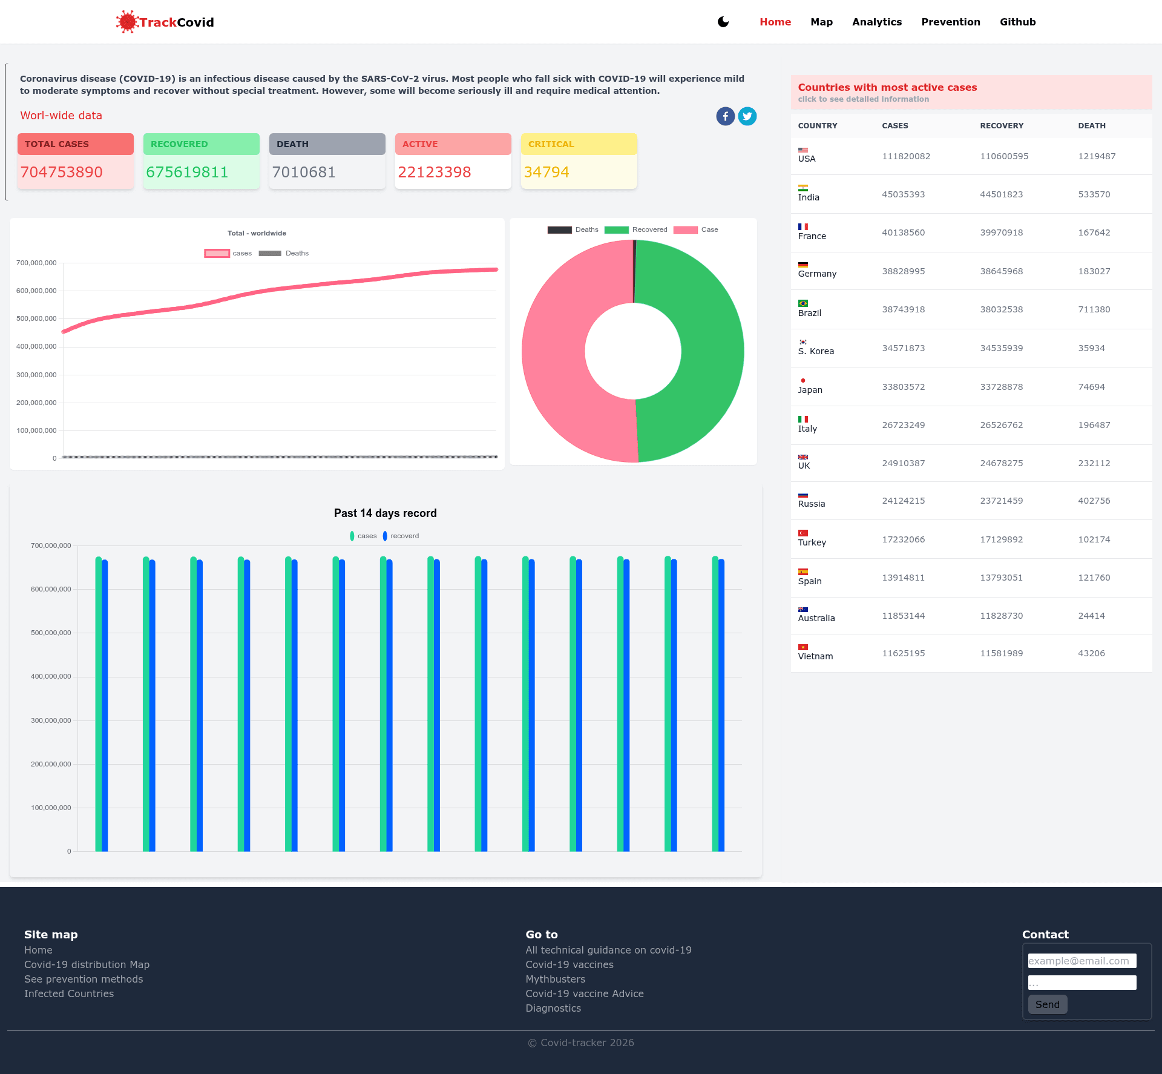Image resolution: width=1162 pixels, height=1074 pixels.
Task: Toggle Deaths dataset in line chart legend
Action: pyautogui.click(x=283, y=253)
